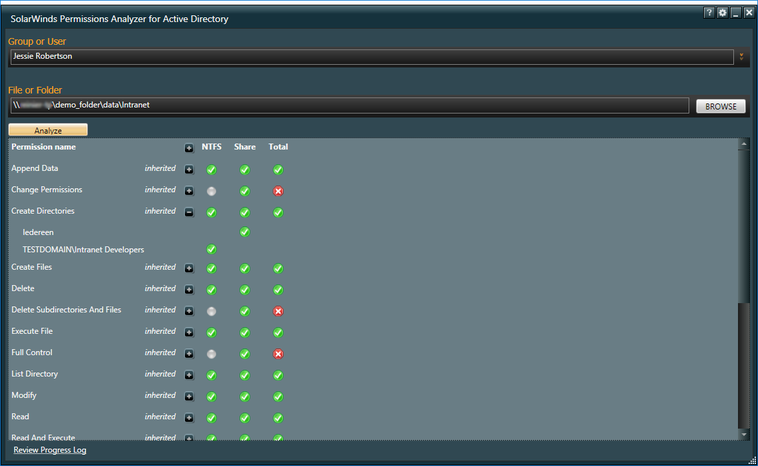The width and height of the screenshot is (758, 466).
Task: Click the inherited tag on the Delete row
Action: [x=160, y=288]
